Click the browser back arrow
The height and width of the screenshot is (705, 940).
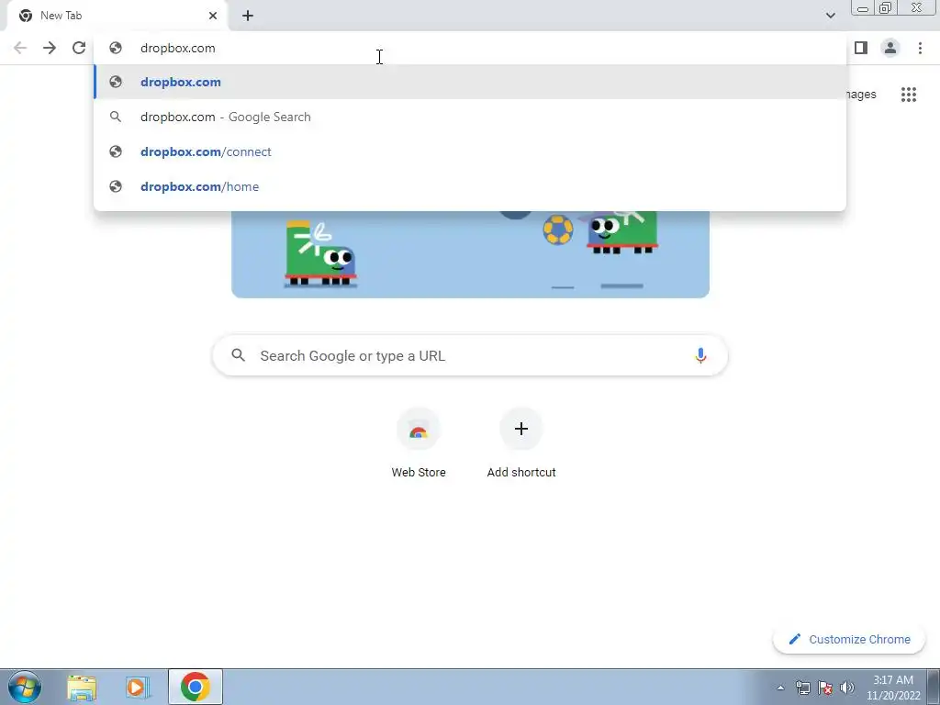click(20, 48)
